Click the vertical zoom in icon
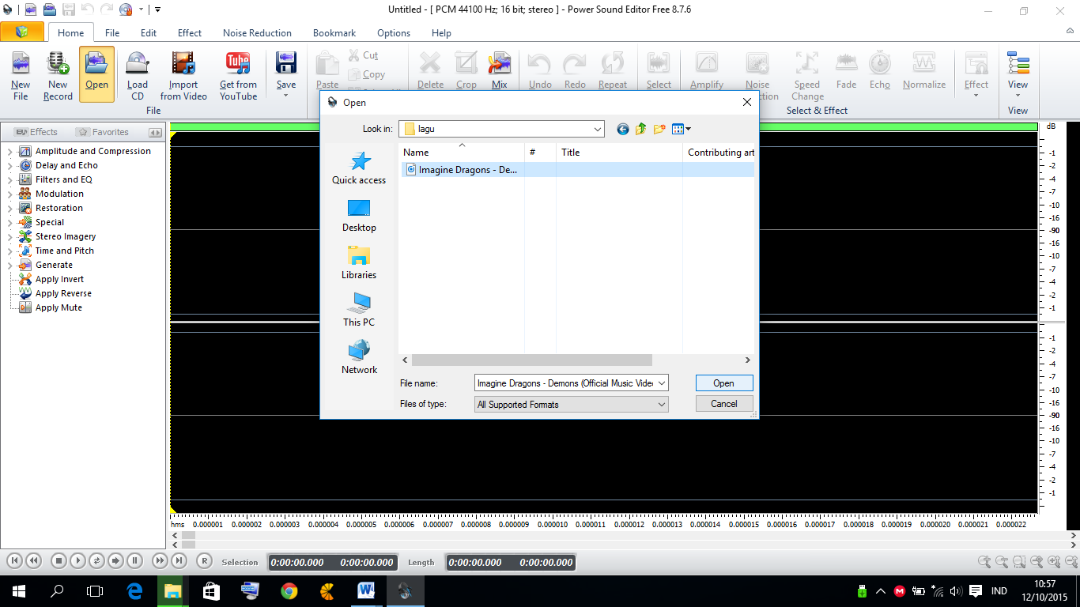Screen dimensions: 1080x607 tap(1054, 562)
